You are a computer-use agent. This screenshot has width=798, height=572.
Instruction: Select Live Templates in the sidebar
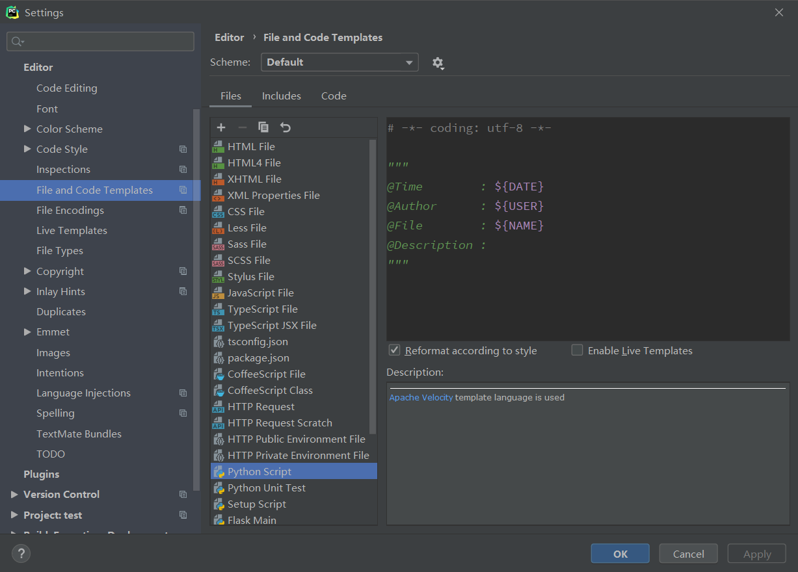[72, 231]
